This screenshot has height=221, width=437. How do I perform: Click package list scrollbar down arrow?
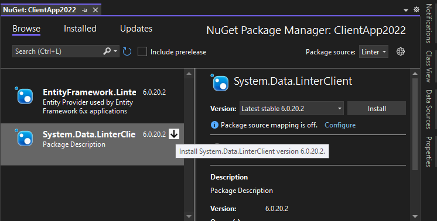189,216
